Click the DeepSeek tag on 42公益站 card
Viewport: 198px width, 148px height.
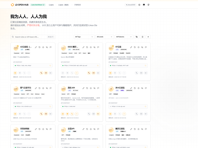click(17, 53)
